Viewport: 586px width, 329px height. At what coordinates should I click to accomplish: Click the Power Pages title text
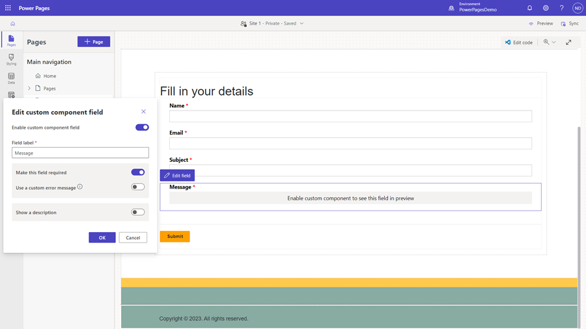pyautogui.click(x=34, y=8)
